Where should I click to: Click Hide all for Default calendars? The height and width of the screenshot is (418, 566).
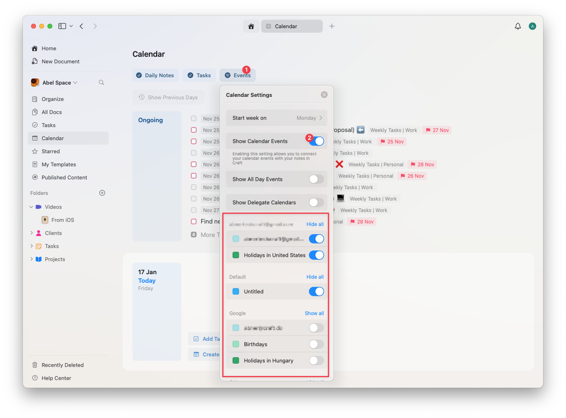[315, 277]
